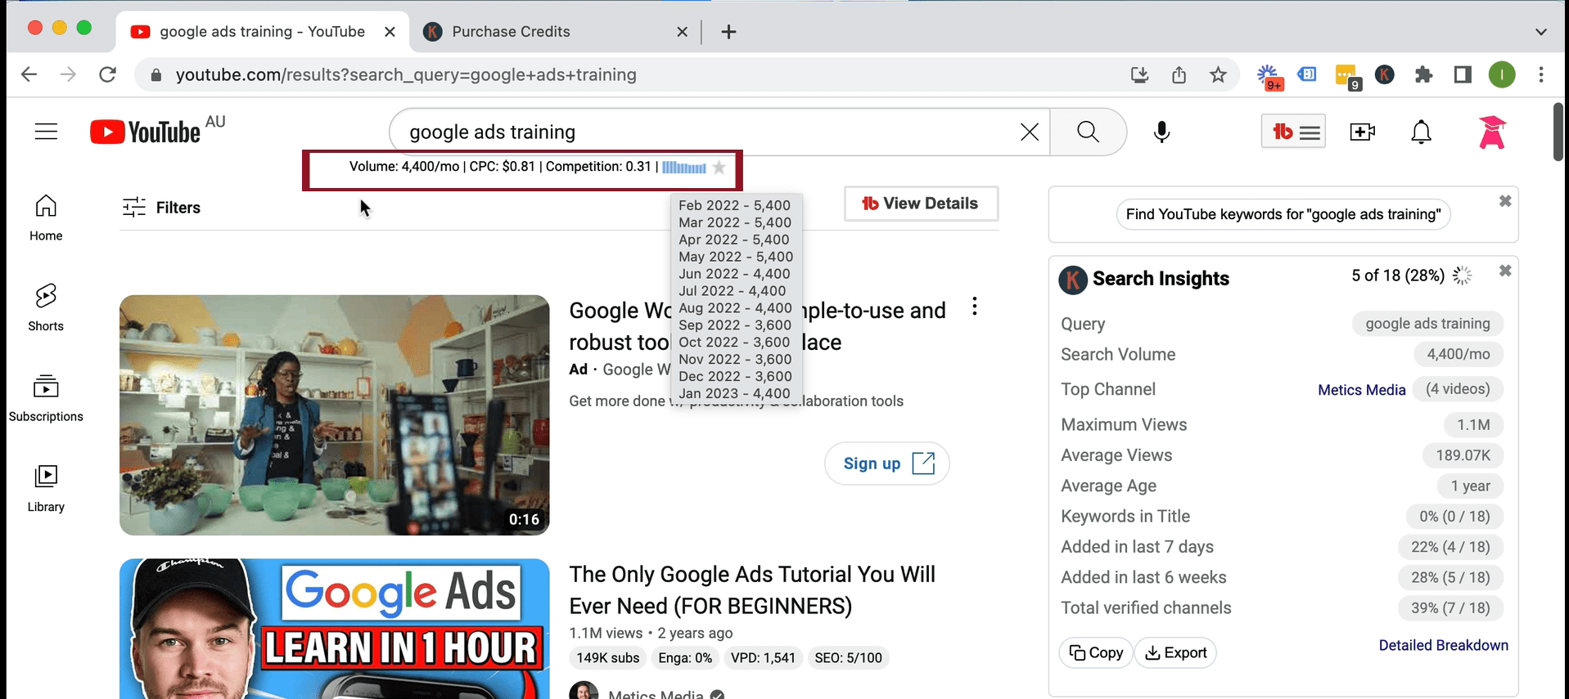Screen dimensions: 1569x699
Task: Reload the current page
Action: pyautogui.click(x=107, y=74)
